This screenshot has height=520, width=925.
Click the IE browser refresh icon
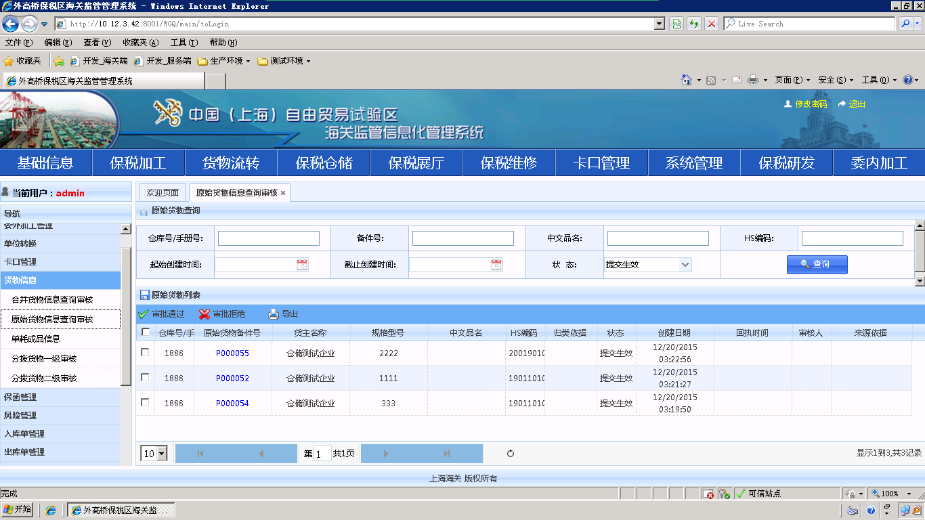tap(693, 24)
